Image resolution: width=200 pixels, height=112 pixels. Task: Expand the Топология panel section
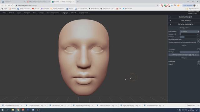(x=184, y=21)
